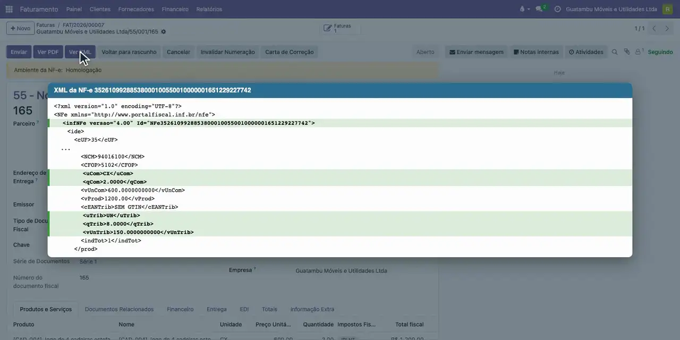Go to next record arrow

coord(667,28)
